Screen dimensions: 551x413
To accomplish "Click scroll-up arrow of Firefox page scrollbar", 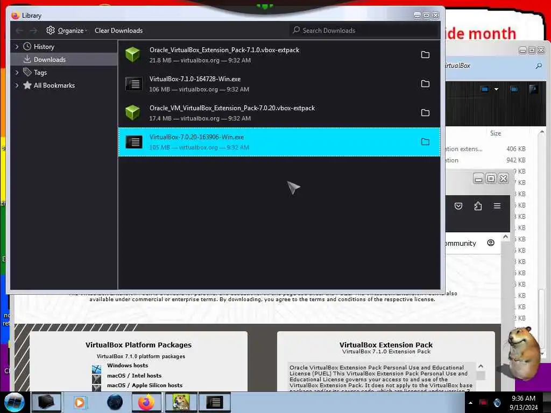I will [505, 237].
